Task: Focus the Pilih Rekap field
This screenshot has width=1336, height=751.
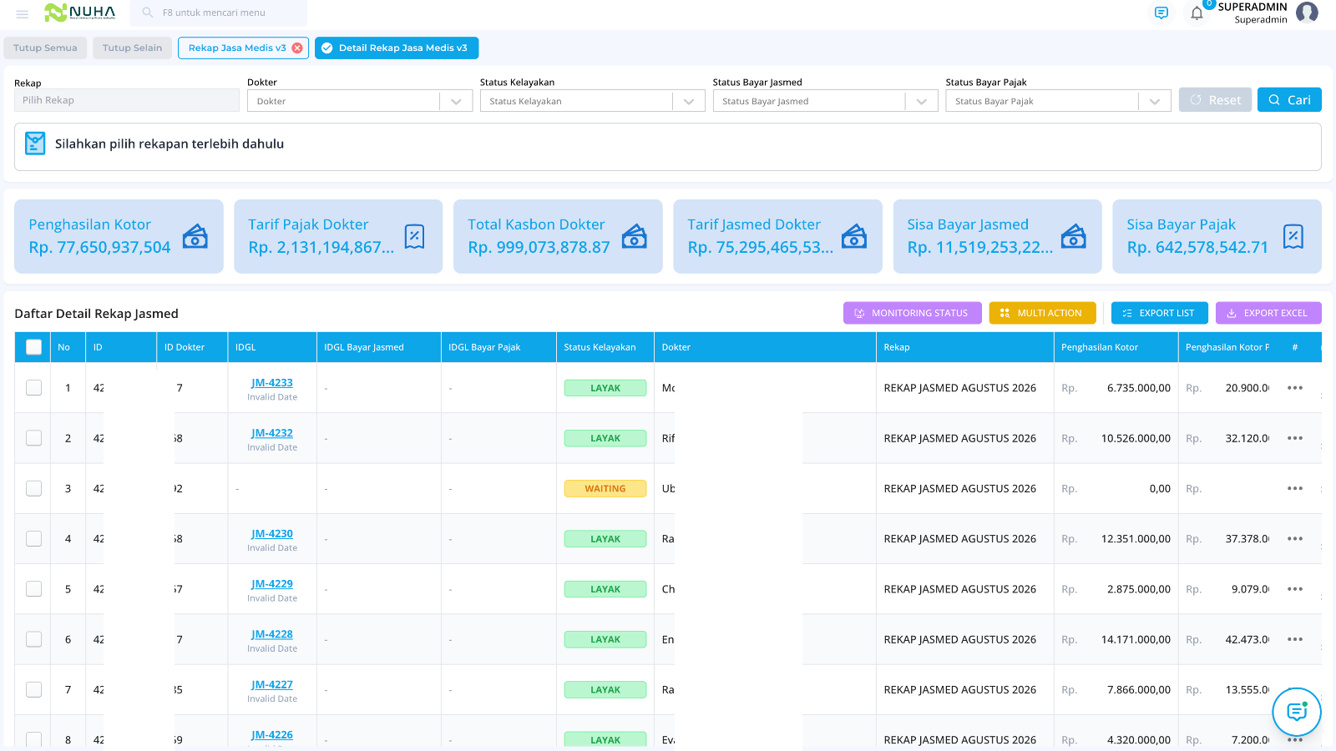Action: tap(127, 100)
